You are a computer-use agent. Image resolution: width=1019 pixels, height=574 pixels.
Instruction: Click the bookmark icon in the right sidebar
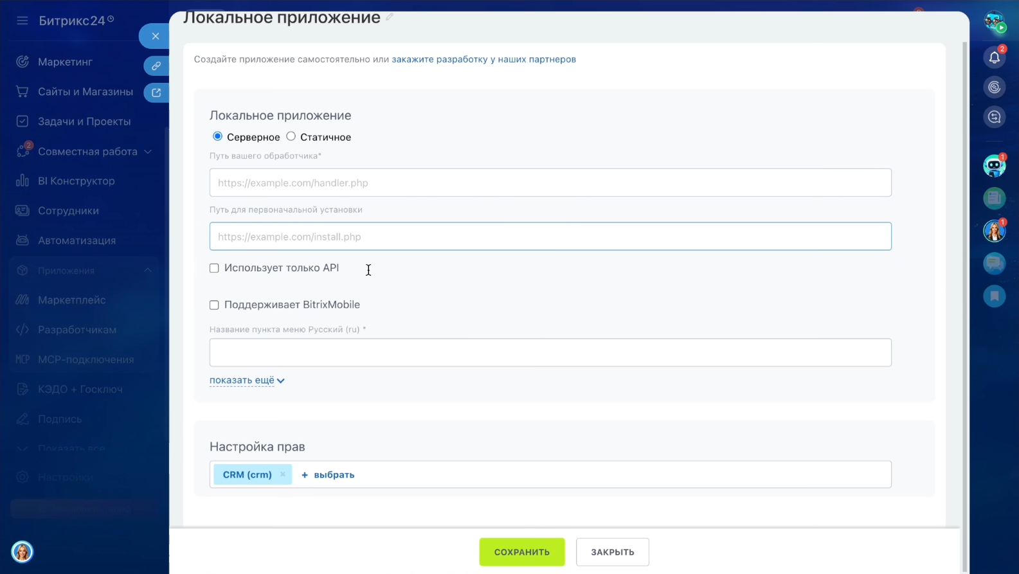click(x=994, y=296)
